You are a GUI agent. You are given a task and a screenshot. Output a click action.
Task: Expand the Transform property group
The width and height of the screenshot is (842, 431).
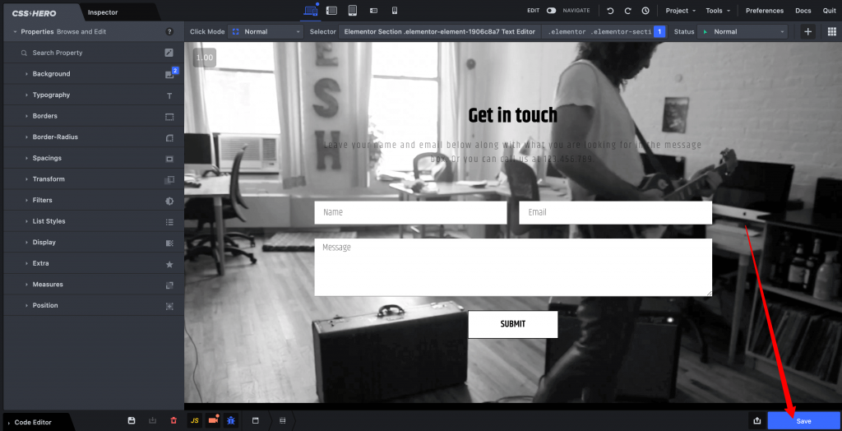pos(94,179)
